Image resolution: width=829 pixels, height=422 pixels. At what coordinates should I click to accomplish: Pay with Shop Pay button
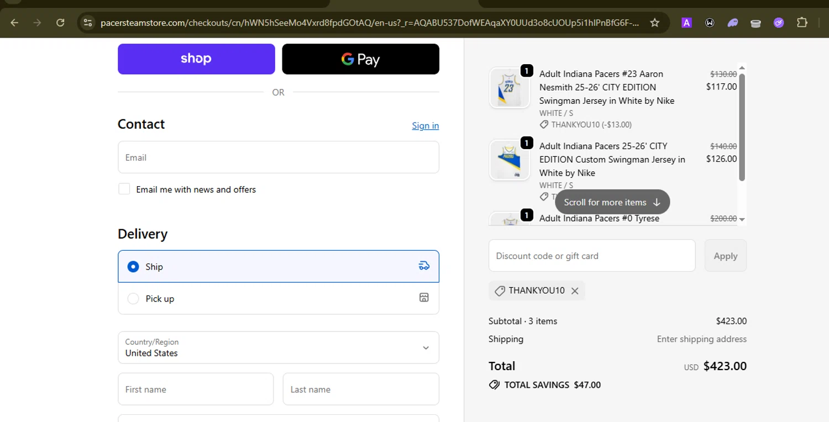click(196, 59)
